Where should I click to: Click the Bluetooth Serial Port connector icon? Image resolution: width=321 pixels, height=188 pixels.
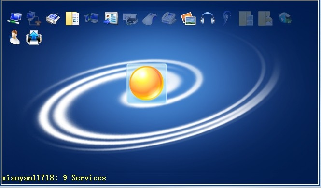pos(53,18)
